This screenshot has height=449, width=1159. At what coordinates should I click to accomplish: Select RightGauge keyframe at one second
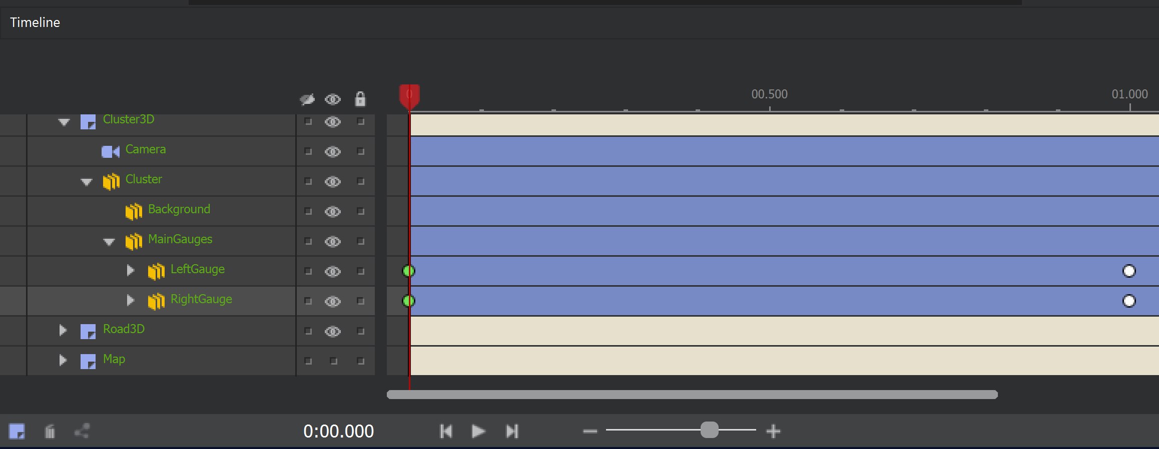(x=1129, y=301)
